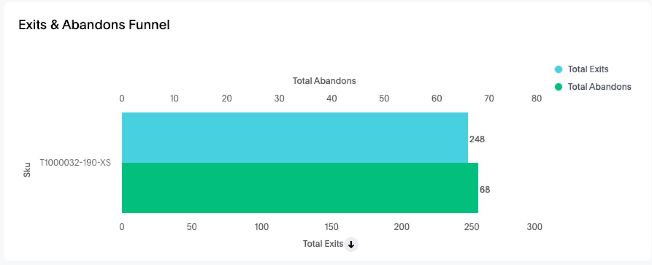Viewport: 652px width, 265px height.
Task: Click the vertical Sku axis title
Action: point(27,170)
